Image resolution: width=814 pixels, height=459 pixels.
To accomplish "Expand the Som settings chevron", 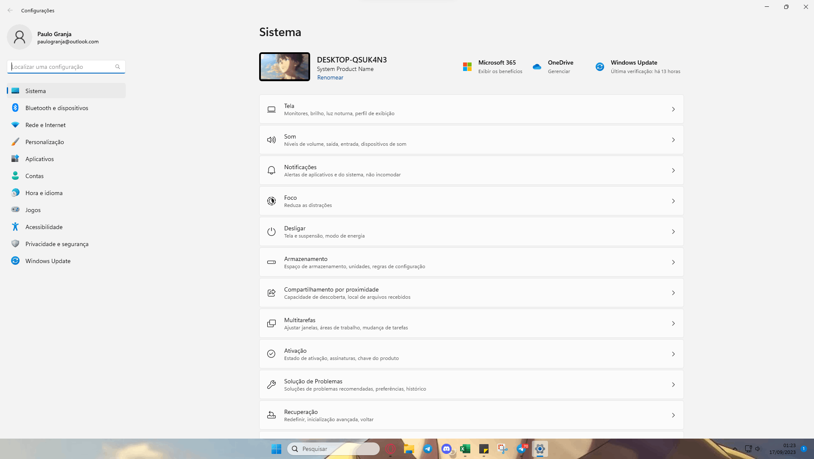I will 673,140.
